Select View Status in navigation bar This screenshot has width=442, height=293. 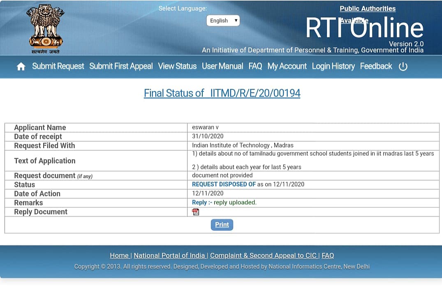pyautogui.click(x=177, y=66)
